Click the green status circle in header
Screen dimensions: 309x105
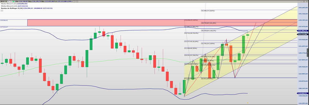pyautogui.click(x=13, y=2)
